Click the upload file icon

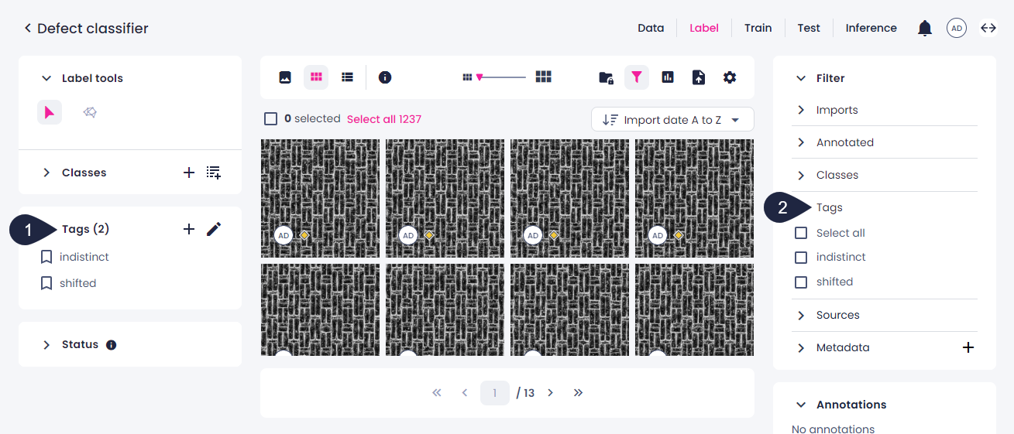pos(699,77)
